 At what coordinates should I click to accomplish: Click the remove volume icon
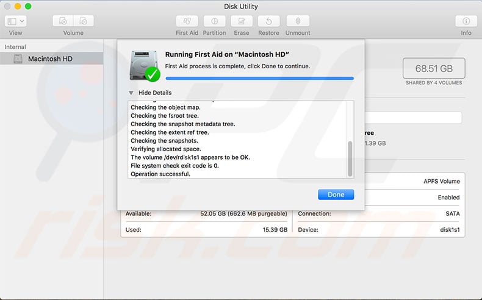coord(84,21)
